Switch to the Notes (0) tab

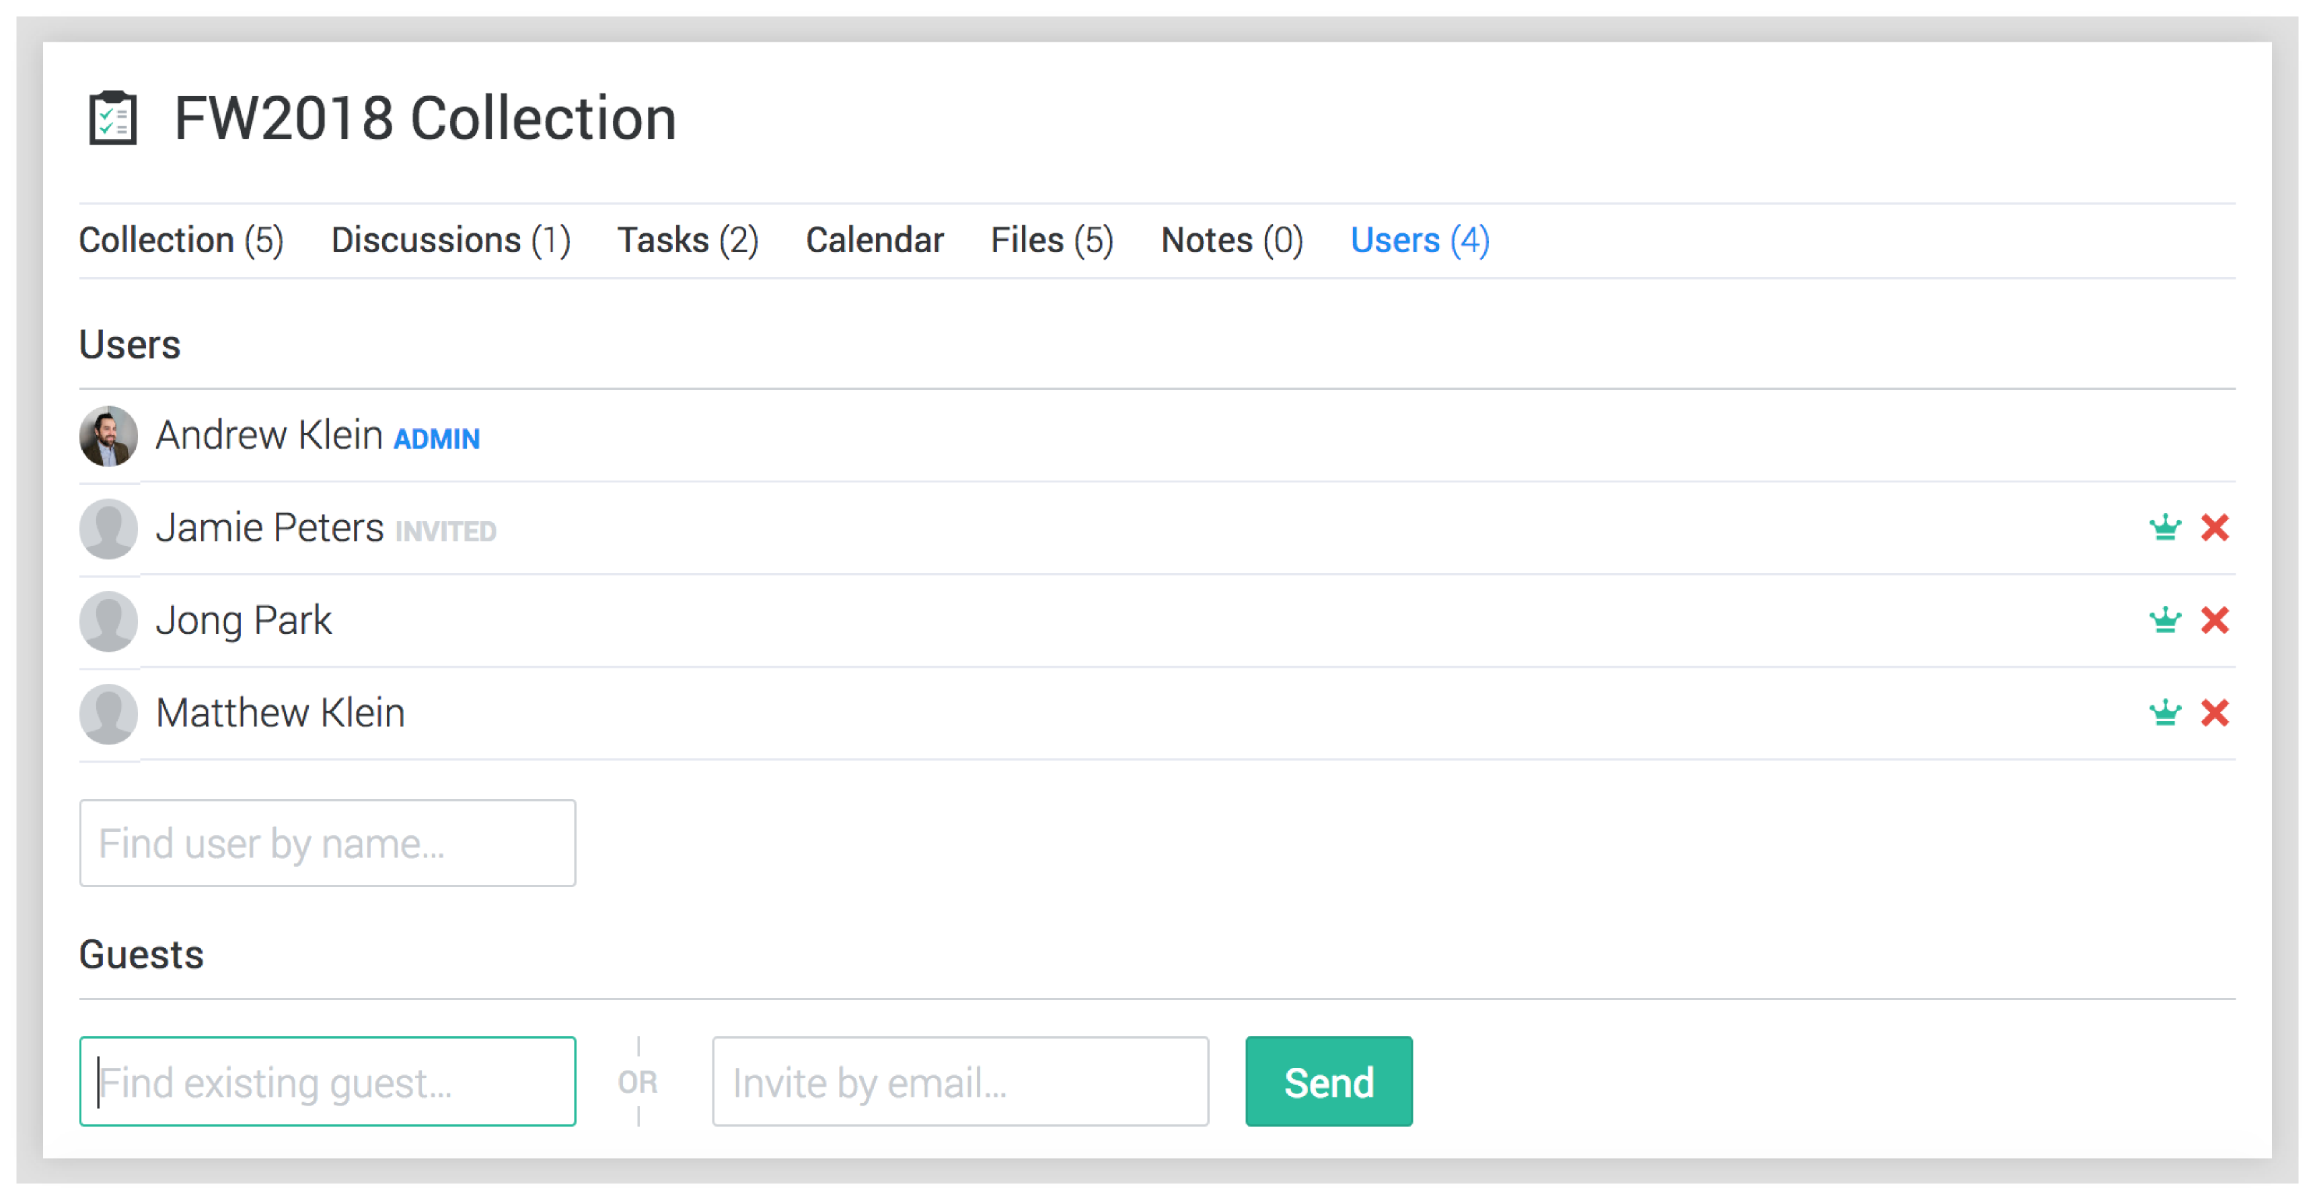(1232, 241)
